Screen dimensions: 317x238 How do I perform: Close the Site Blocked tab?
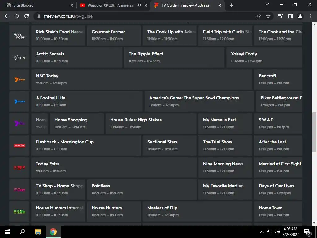pyautogui.click(x=72, y=6)
